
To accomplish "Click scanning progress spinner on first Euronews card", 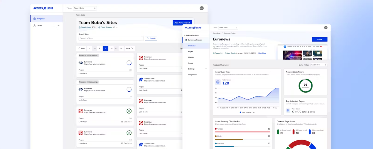I will pyautogui.click(x=129, y=63).
